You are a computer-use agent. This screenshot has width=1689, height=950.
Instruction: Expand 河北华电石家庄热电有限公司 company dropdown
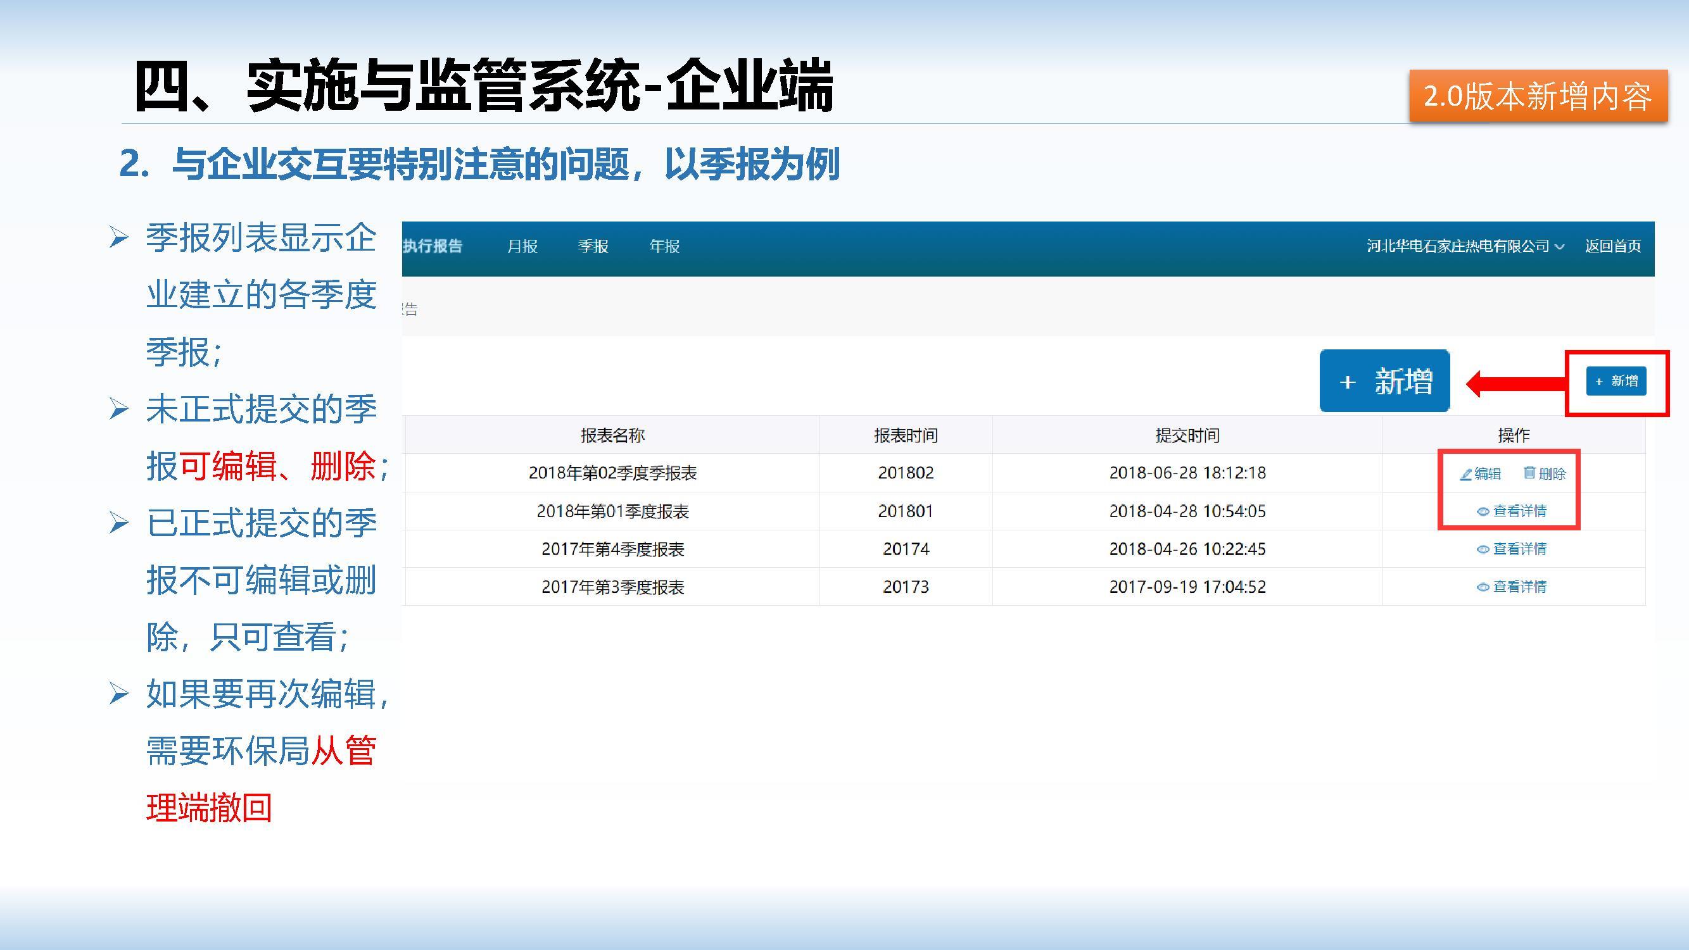point(1465,246)
